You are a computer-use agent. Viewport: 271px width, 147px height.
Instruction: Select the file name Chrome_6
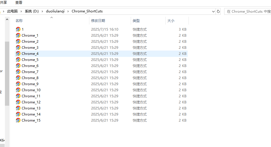pyautogui.click(x=30, y=66)
